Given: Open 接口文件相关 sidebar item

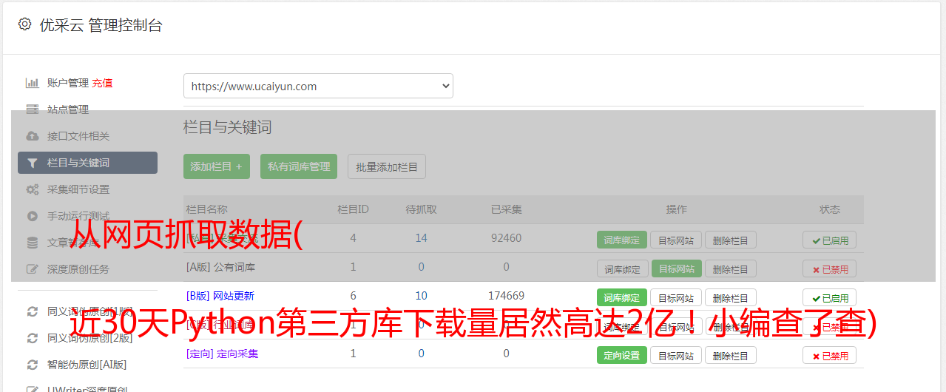Looking at the screenshot, I should [x=78, y=136].
